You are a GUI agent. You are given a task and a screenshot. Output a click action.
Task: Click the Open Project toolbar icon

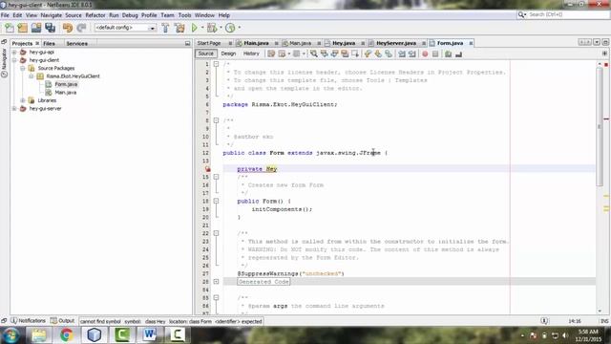tap(36, 28)
